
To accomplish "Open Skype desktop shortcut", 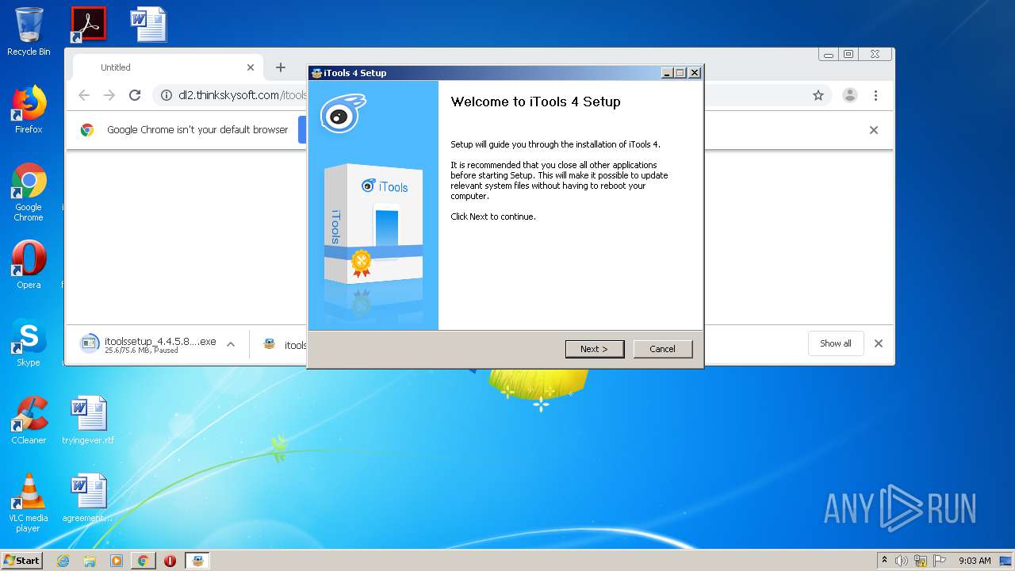I will click(29, 343).
